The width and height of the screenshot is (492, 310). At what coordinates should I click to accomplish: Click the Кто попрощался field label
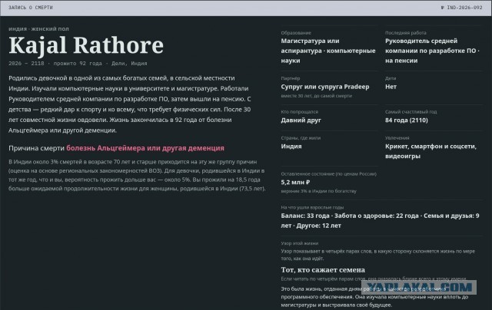[299, 112]
